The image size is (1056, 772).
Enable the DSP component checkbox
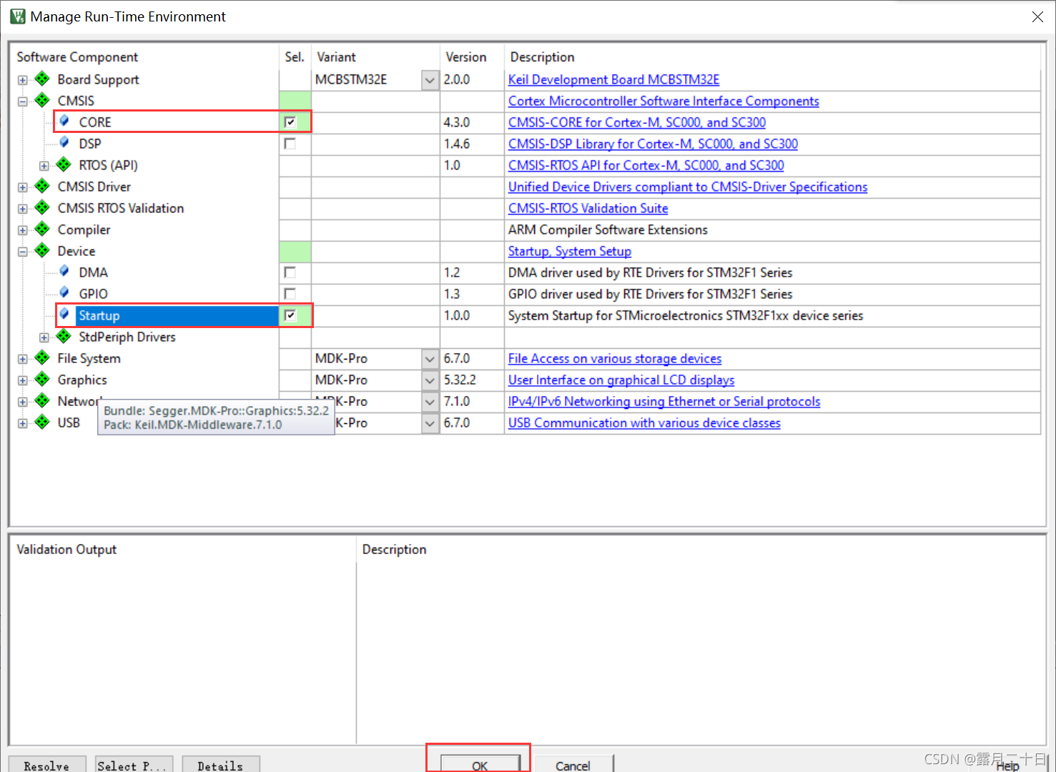tap(290, 144)
